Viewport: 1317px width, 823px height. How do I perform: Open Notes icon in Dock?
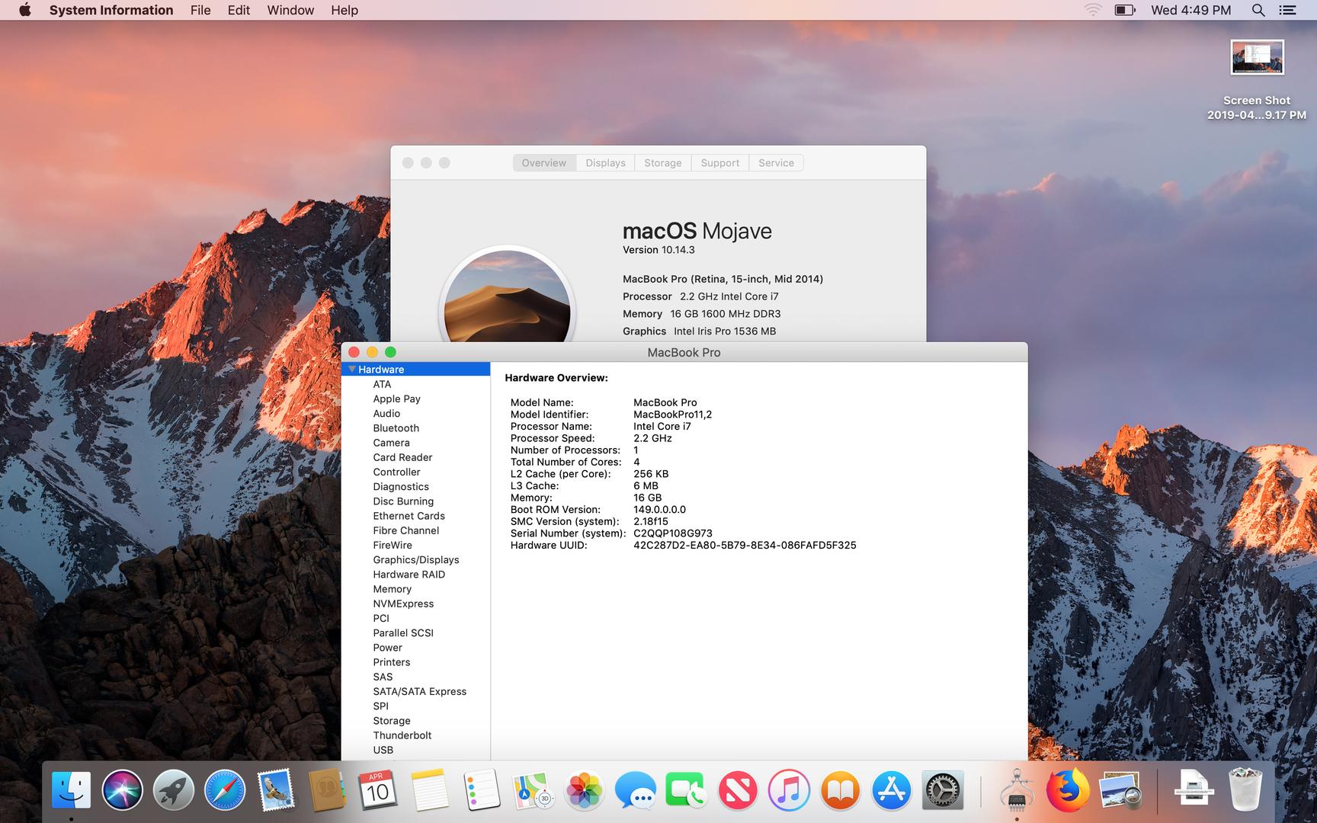pyautogui.click(x=430, y=789)
